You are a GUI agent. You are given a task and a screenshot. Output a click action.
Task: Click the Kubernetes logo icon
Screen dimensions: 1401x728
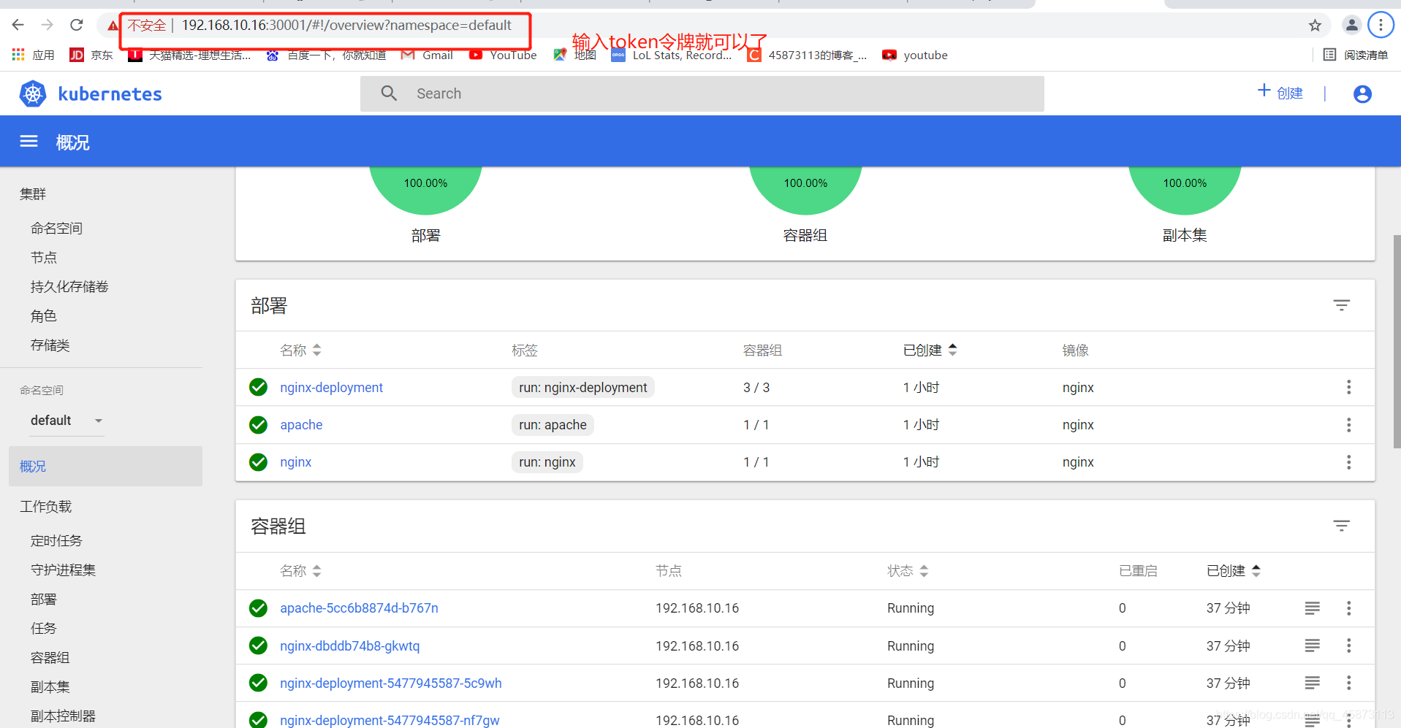tap(33, 93)
